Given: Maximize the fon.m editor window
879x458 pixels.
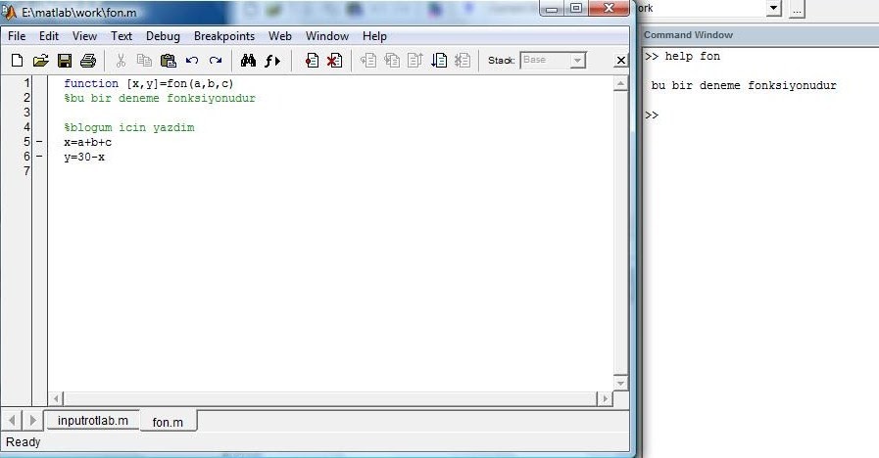Looking at the screenshot, I should pyautogui.click(x=576, y=9).
